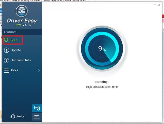The width and height of the screenshot is (164, 124).
Task: Go to the Update section label
Action: (x=16, y=50)
